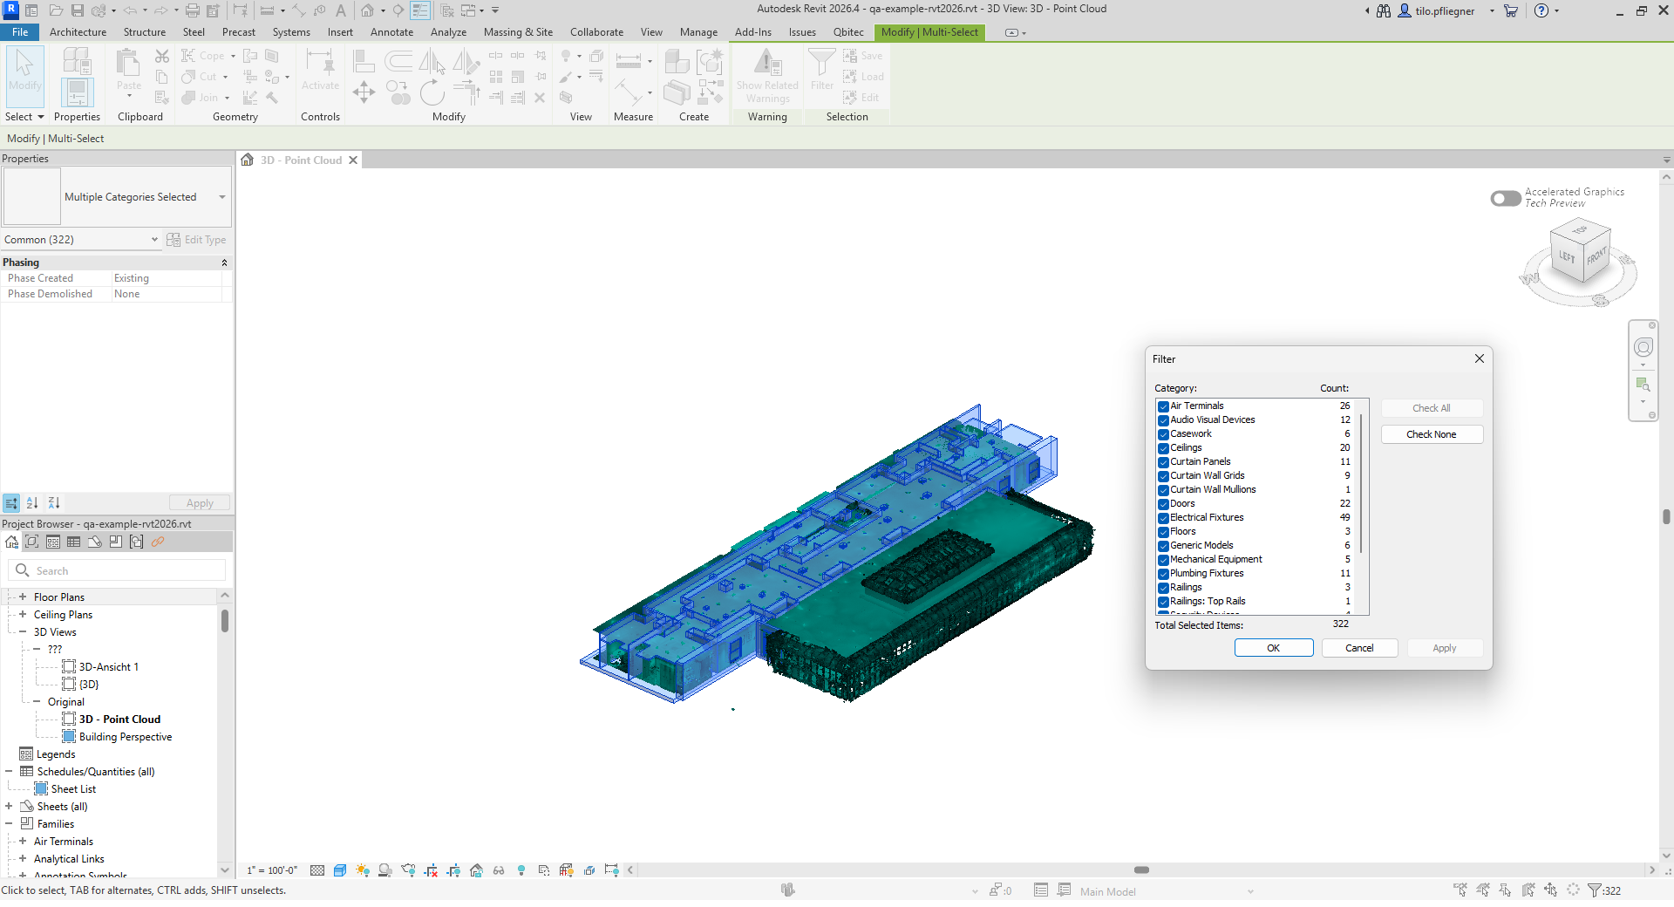Click Detail Level icon next to view scale

[x=317, y=870]
